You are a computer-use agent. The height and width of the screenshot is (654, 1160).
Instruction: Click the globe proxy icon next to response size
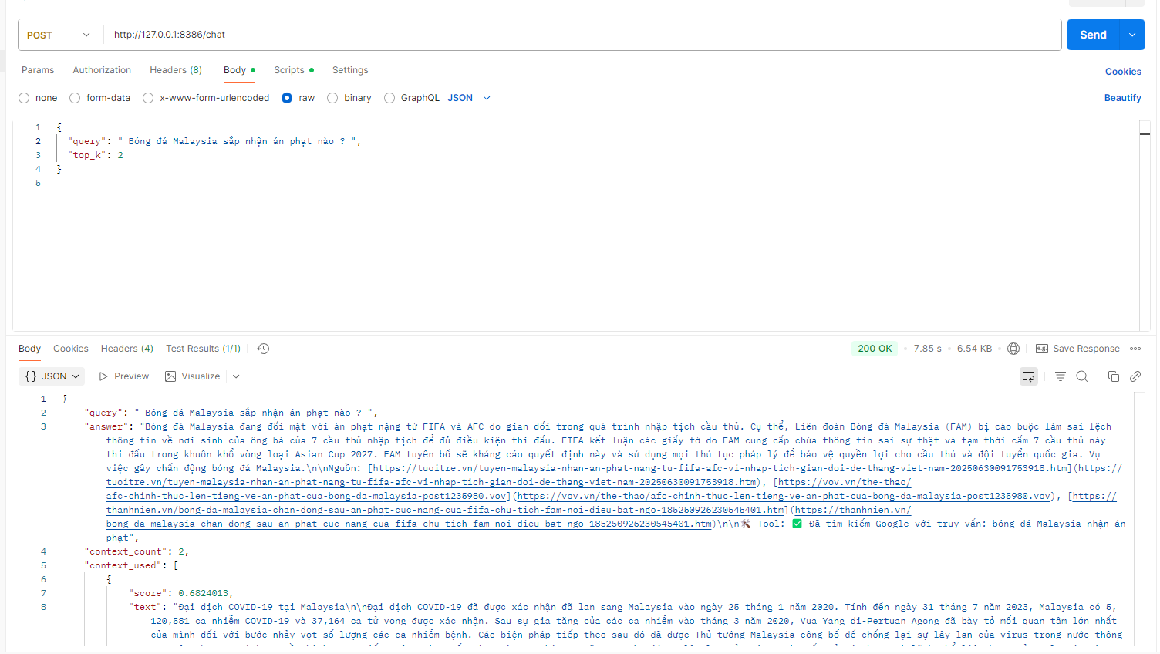coord(1013,348)
